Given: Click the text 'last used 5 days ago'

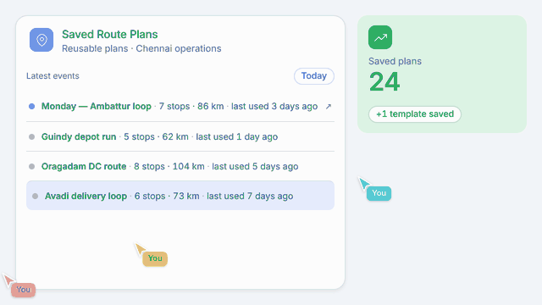Looking at the screenshot, I should [x=255, y=166].
